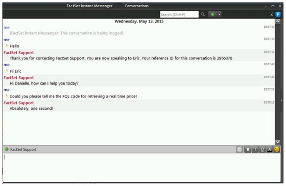Click message 'Absolutely, one second!'
The width and height of the screenshot is (286, 186).
[x=31, y=108]
